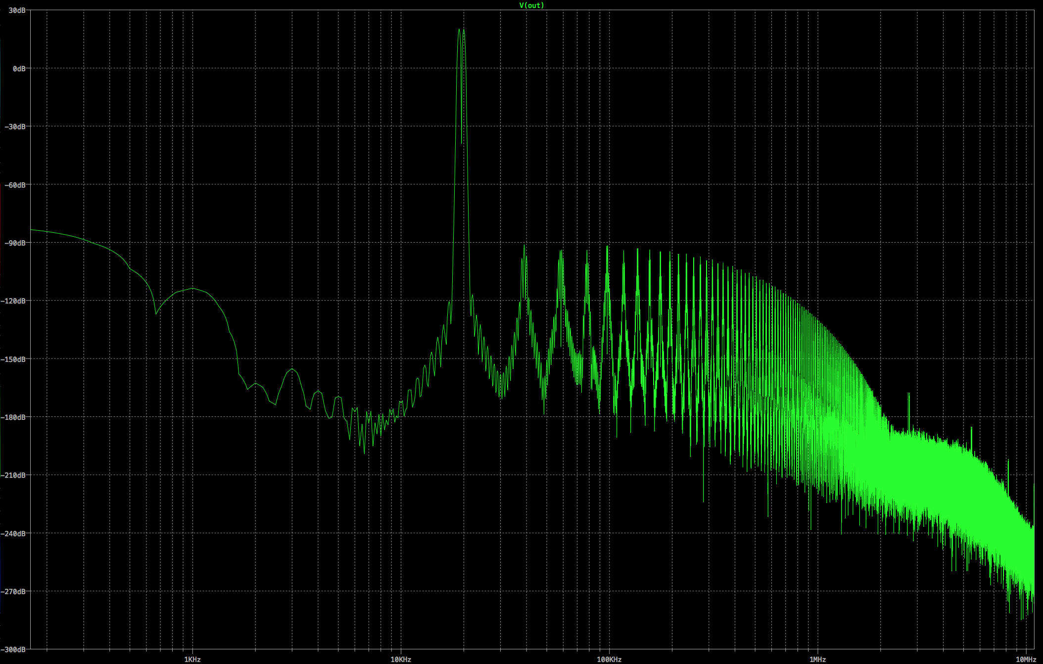Click the -120dB axis label
The width and height of the screenshot is (1043, 664).
13,301
